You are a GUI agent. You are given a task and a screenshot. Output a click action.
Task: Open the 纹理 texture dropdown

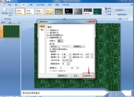pyautogui.click(x=60, y=41)
